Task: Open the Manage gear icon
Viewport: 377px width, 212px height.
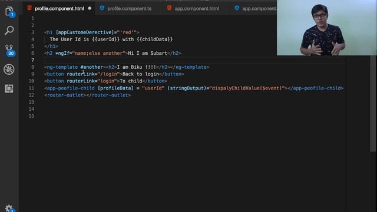Action: click(x=9, y=208)
